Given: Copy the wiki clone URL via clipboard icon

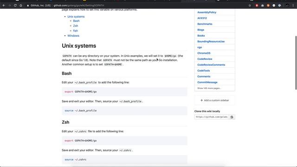Looking at the screenshot, I should pos(232,117).
